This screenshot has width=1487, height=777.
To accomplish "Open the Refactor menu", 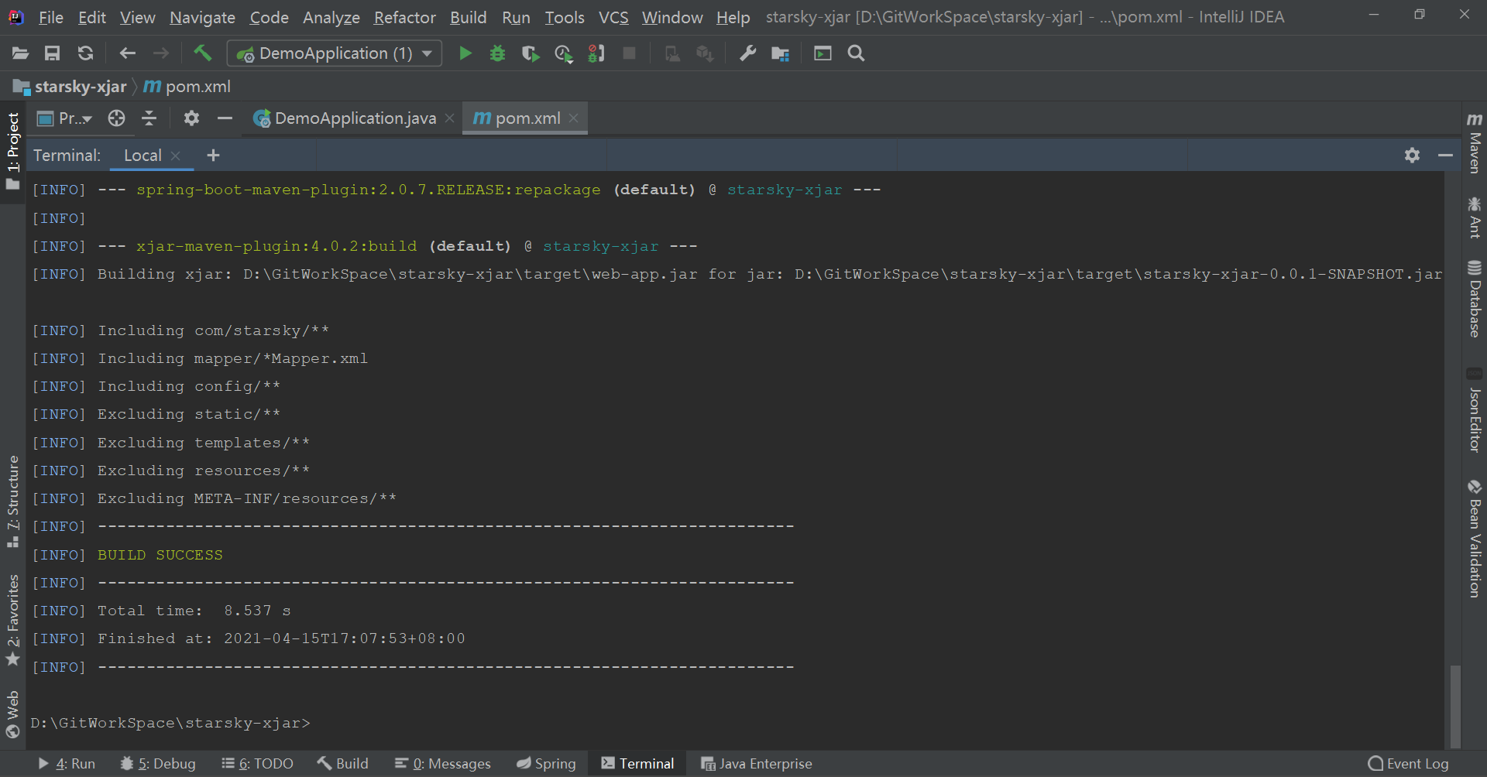I will [x=404, y=17].
